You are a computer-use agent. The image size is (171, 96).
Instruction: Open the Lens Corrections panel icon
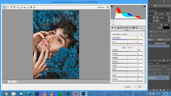tap(127, 27)
